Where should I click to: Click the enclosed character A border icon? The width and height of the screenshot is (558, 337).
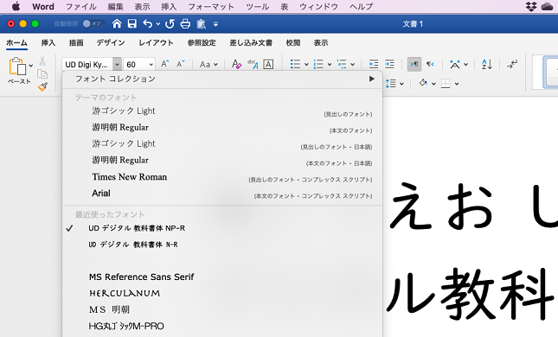coord(268,64)
